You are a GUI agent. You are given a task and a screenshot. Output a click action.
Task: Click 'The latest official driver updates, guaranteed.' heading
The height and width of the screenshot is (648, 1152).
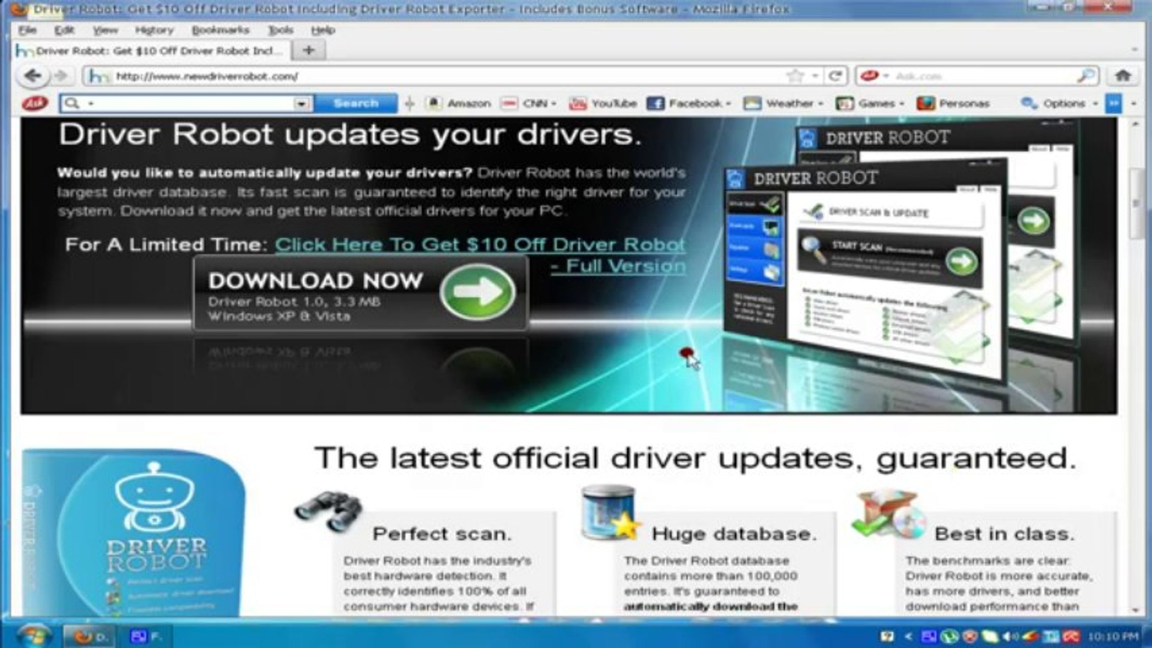pos(695,458)
